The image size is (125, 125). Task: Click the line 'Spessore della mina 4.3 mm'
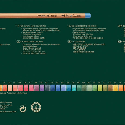point(34,52)
